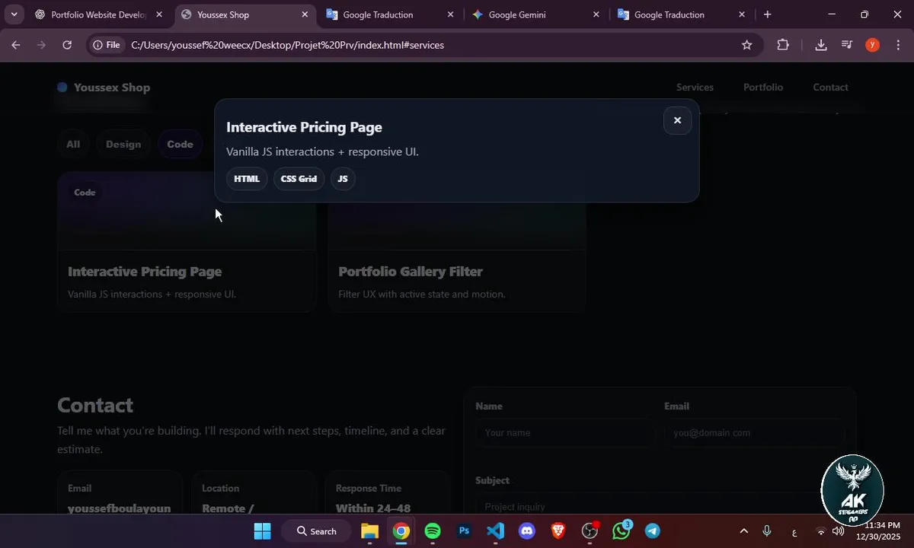Open Chrome from the taskbar

[401, 531]
